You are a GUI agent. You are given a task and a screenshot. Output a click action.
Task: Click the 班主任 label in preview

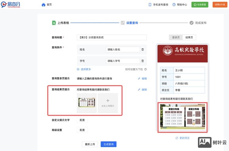(x=166, y=90)
